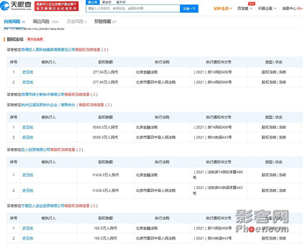
Task: Click 执行法院 header in 杭州云溪 table
Action: coord(162,117)
